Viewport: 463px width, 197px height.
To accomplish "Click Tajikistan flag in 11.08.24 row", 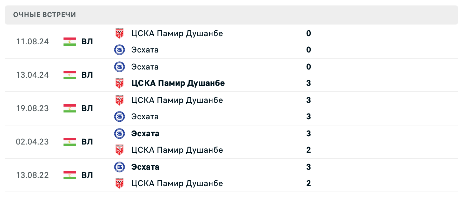I will pyautogui.click(x=70, y=42).
